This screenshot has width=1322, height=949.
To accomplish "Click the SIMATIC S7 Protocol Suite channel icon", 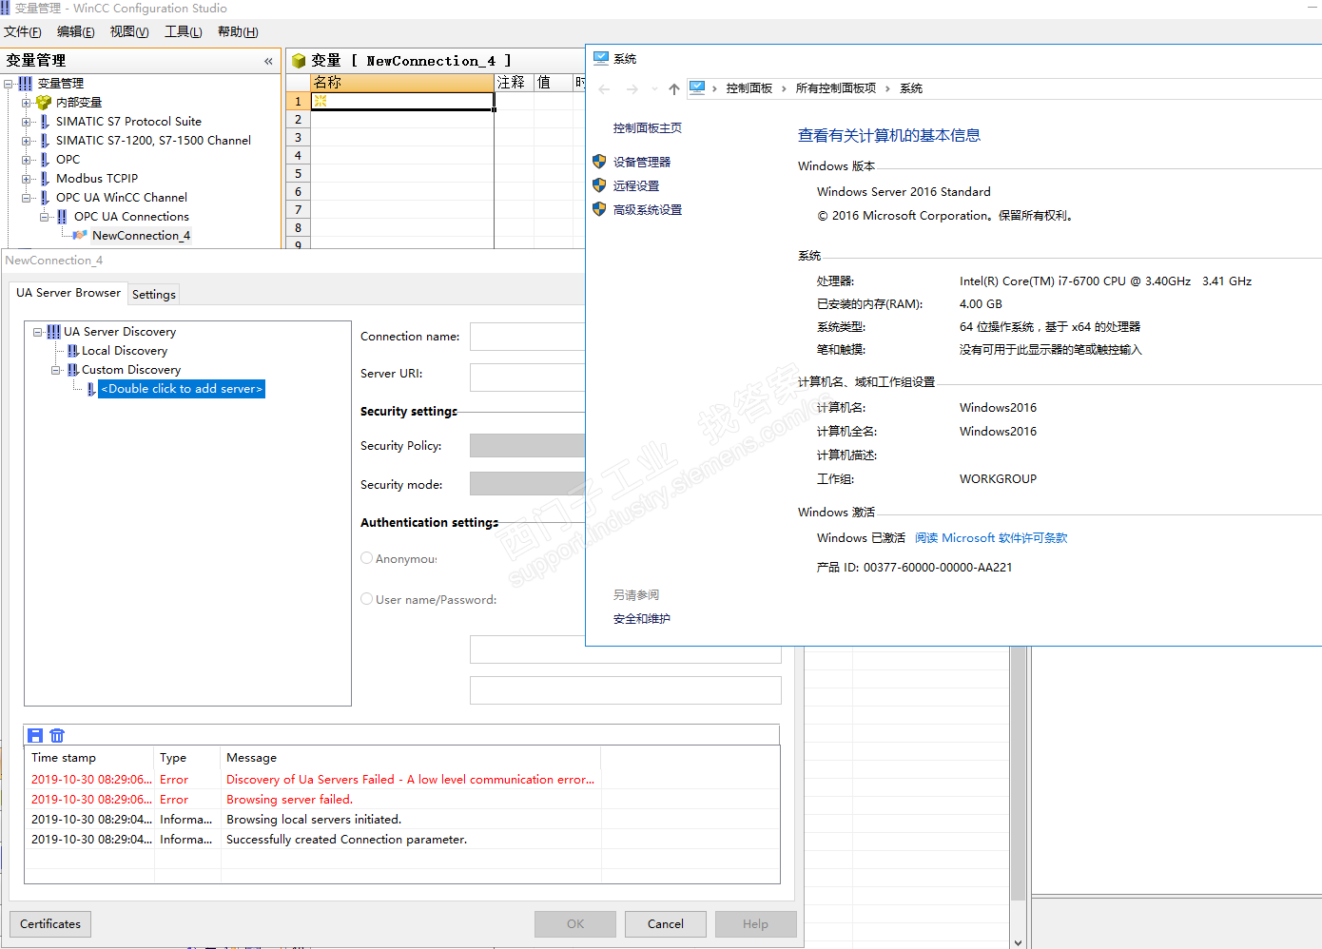I will [x=45, y=122].
